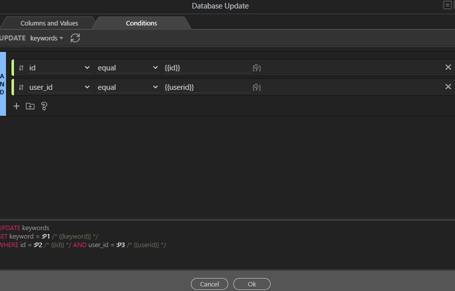Refresh the keywords table schema

(x=75, y=38)
